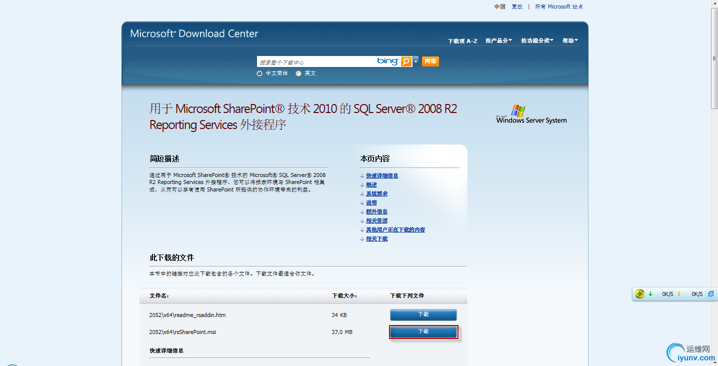Click the 本页内容 heading
This screenshot has height=366, width=718.
pos(374,159)
